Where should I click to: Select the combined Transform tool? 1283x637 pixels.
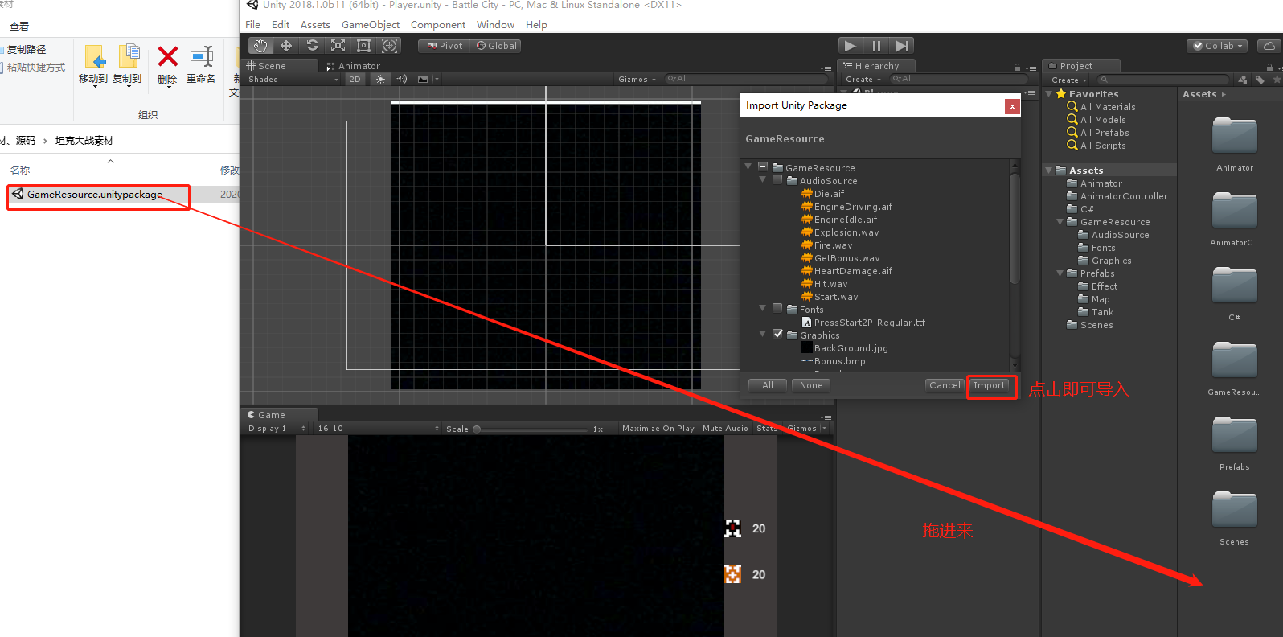(x=389, y=46)
